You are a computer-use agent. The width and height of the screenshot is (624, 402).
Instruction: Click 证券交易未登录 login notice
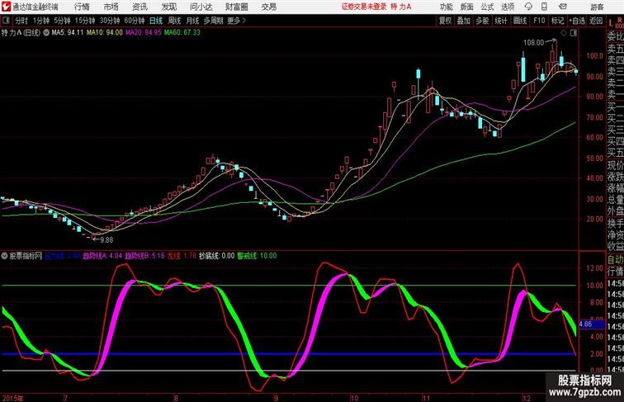coord(364,7)
